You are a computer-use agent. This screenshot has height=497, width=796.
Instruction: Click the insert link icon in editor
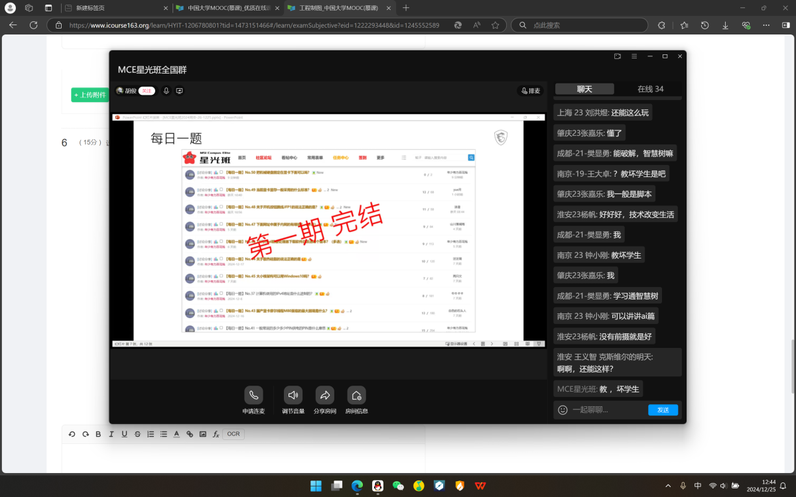click(x=190, y=434)
